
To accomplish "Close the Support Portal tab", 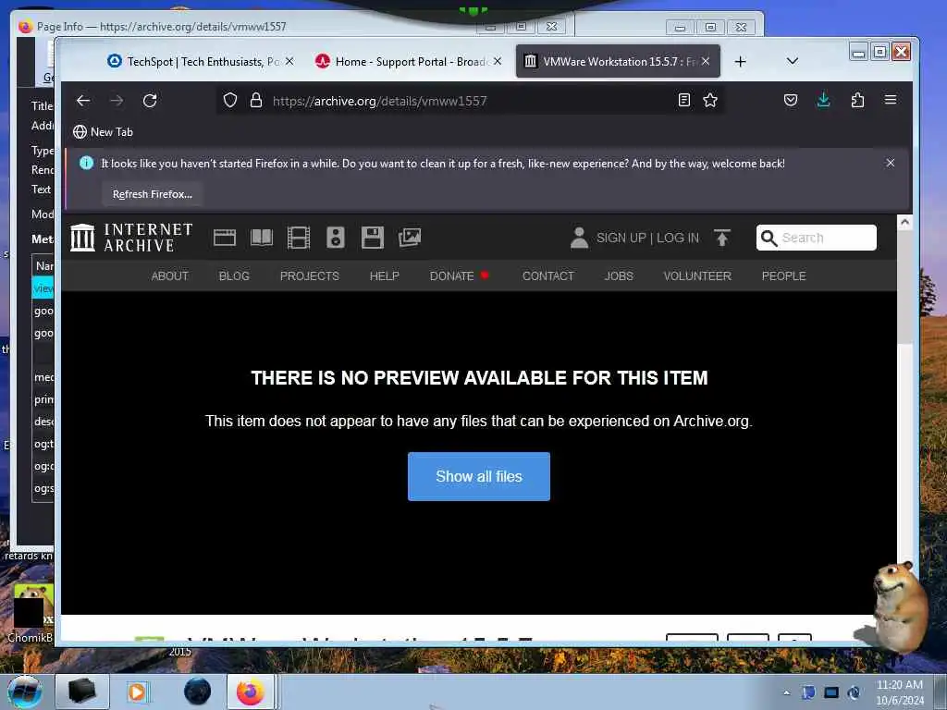I will click(497, 62).
